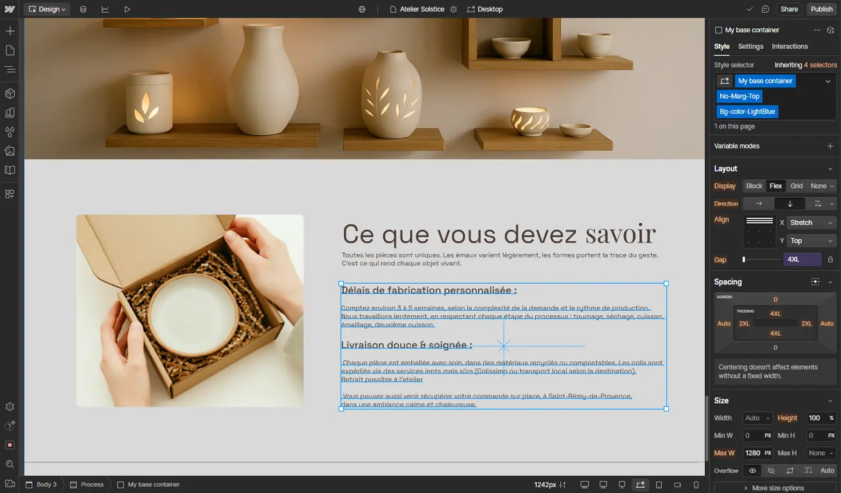Switch to the Interactions tab
The image size is (841, 493).
tap(790, 46)
